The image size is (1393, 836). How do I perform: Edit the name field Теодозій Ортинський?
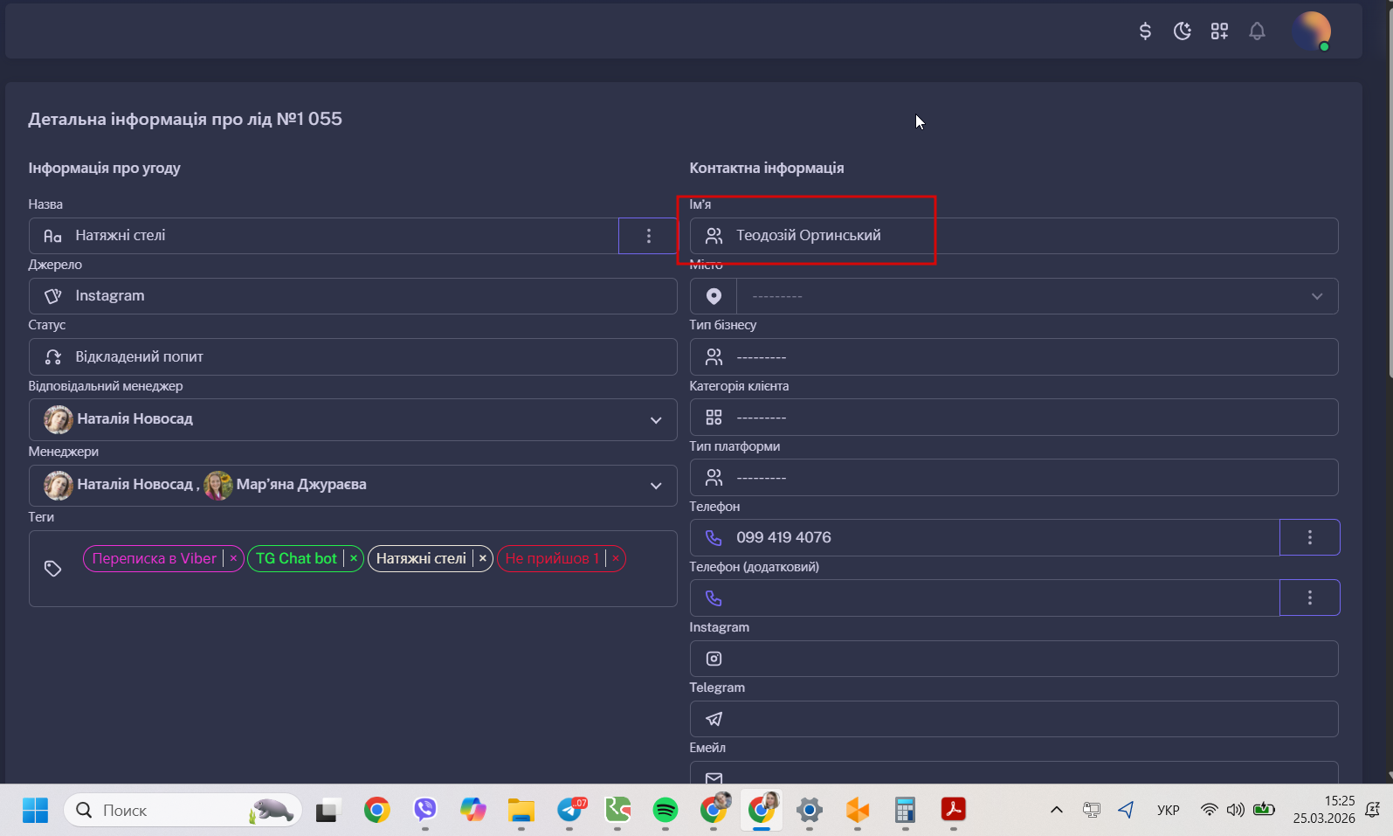pyautogui.click(x=1014, y=236)
